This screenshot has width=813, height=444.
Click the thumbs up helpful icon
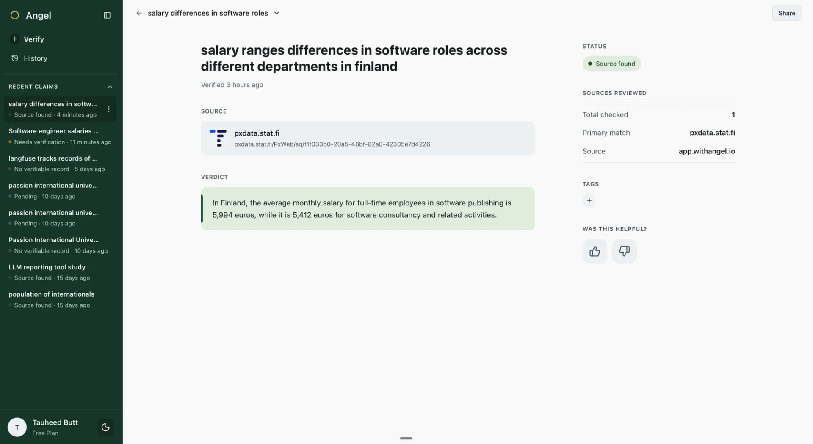(x=595, y=251)
